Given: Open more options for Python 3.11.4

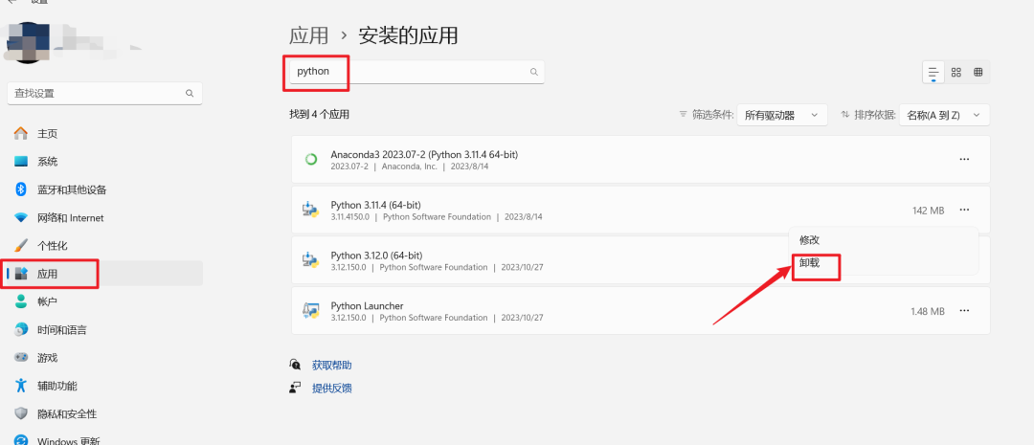Looking at the screenshot, I should click(965, 210).
